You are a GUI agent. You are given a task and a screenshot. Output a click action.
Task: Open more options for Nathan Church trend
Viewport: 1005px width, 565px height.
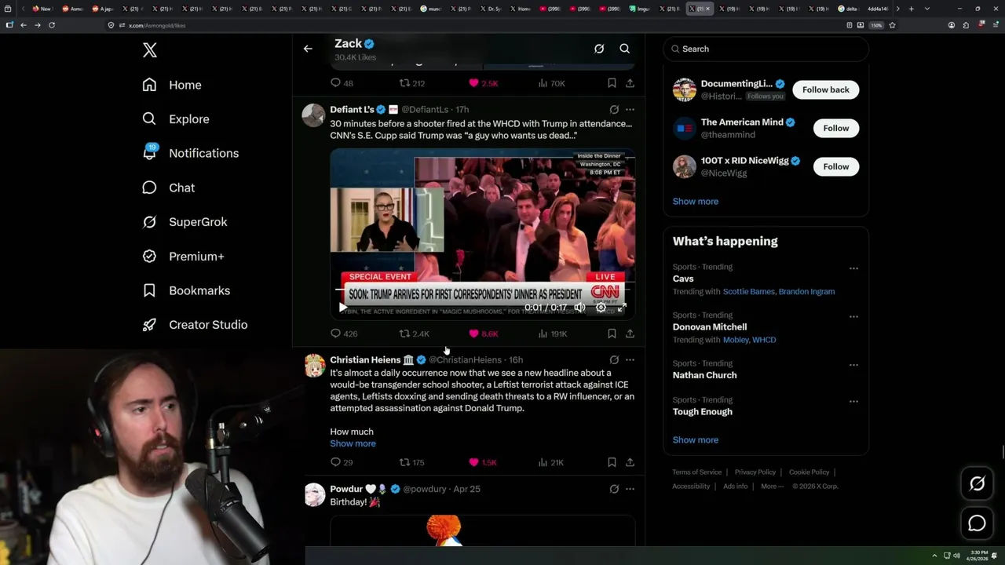853,365
